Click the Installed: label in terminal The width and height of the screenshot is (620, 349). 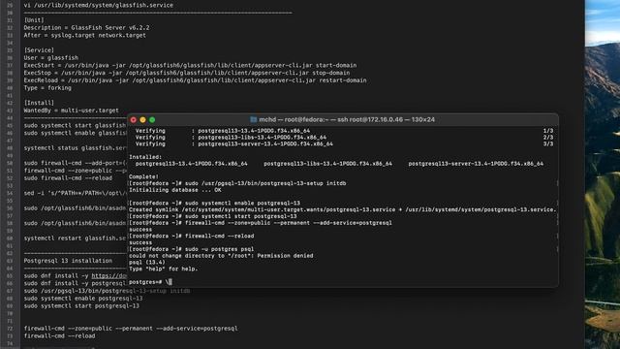tap(145, 157)
